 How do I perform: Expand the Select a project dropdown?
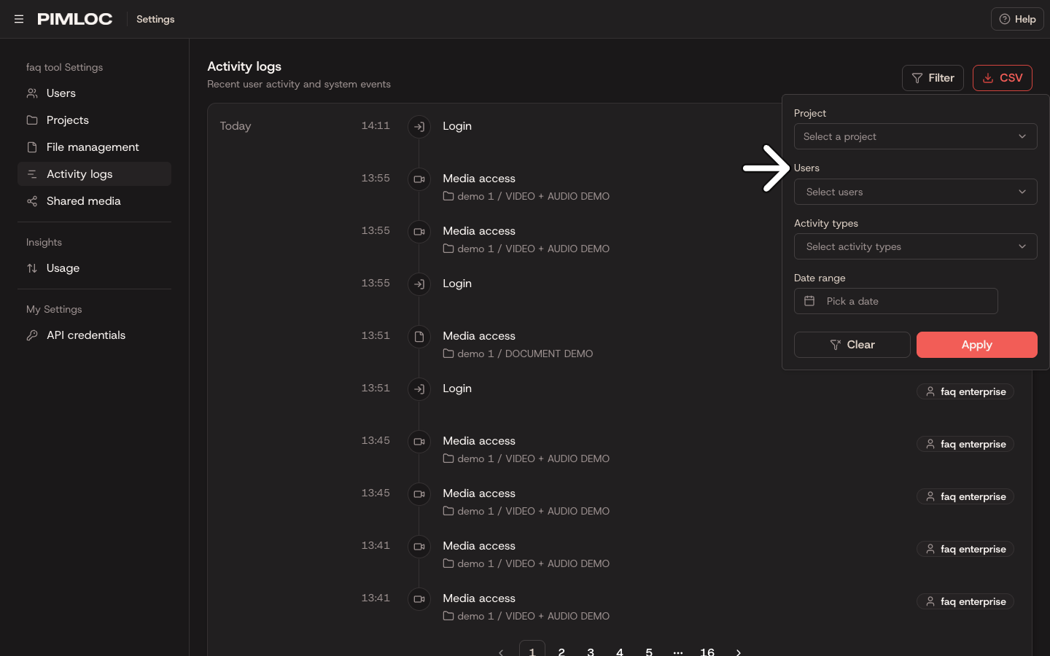click(915, 136)
